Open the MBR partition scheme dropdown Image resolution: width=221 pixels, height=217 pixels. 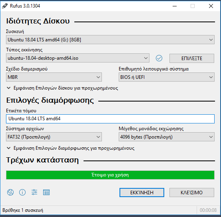point(54,77)
